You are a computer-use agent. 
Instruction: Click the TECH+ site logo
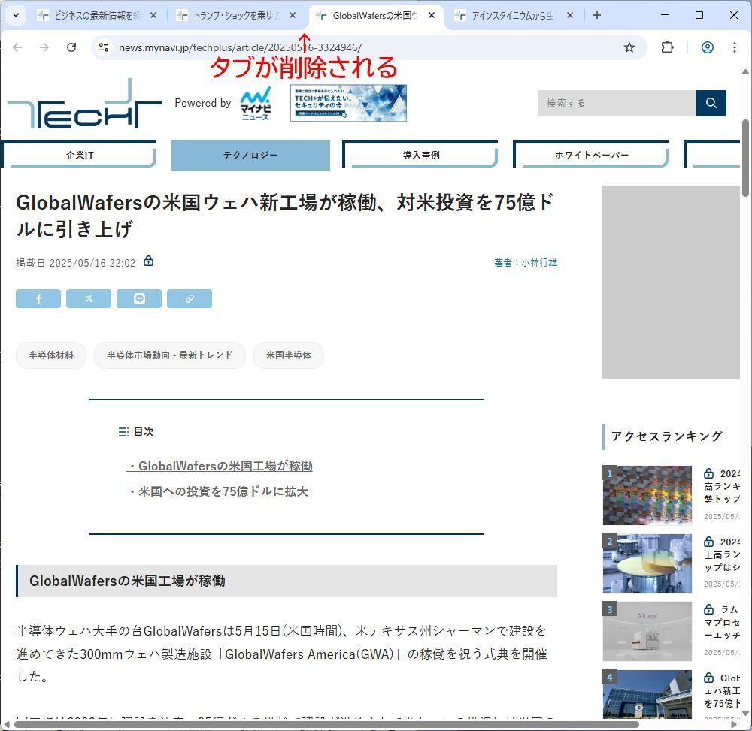pos(84,104)
